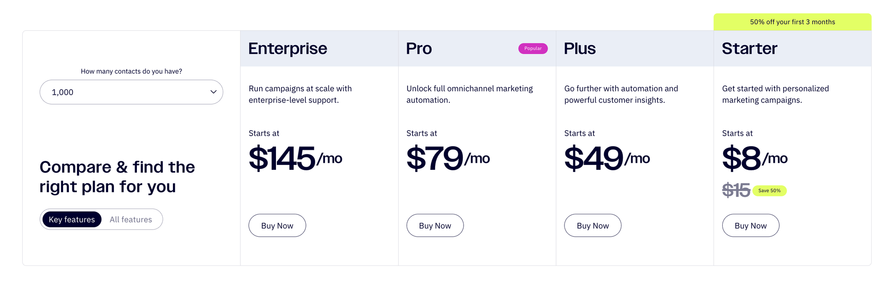Click Compare & find the right plan heading
The height and width of the screenshot is (285, 889).
[117, 177]
